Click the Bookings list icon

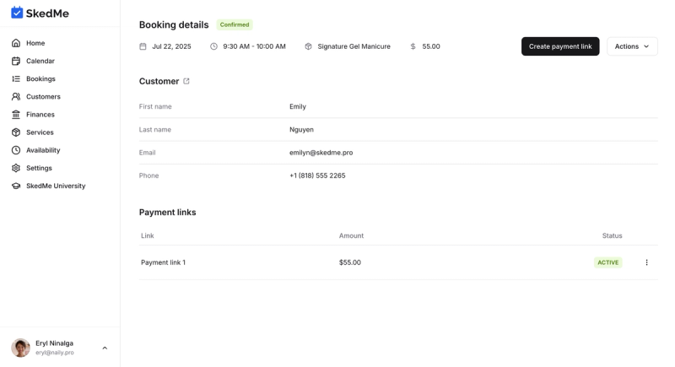coord(16,78)
